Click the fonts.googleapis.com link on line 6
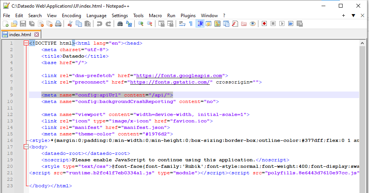Viewport: 369px width, 193px height. [x=179, y=76]
